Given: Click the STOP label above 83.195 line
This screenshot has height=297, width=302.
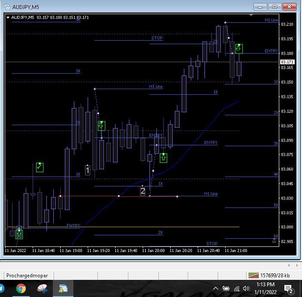Looking at the screenshot, I should (157, 38).
